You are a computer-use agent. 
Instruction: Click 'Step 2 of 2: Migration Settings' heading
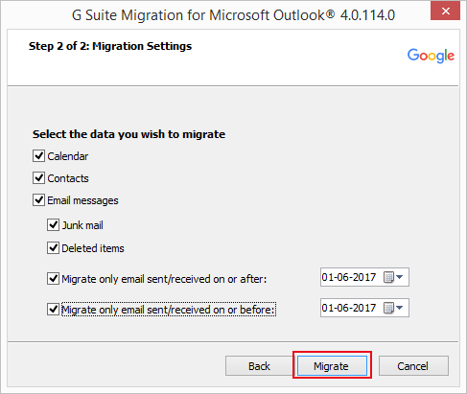[110, 46]
